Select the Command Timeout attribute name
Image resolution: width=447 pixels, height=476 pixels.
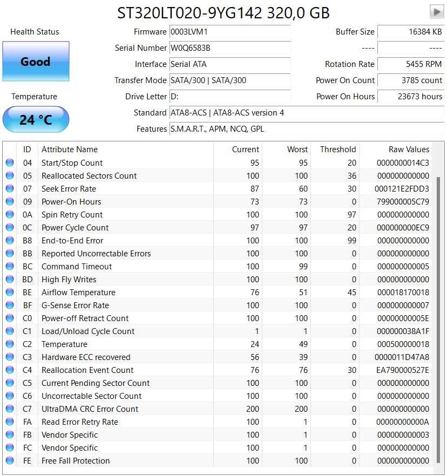point(77,267)
